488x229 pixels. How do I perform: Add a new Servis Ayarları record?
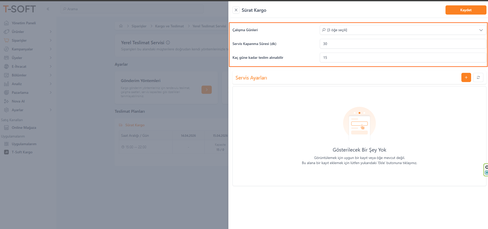[466, 77]
